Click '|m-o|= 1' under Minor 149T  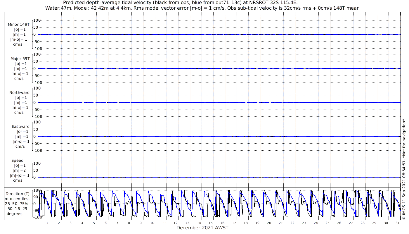pyautogui.click(x=19, y=39)
